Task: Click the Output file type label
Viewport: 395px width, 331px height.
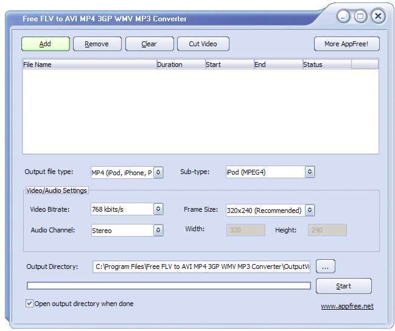Action: [x=49, y=172]
